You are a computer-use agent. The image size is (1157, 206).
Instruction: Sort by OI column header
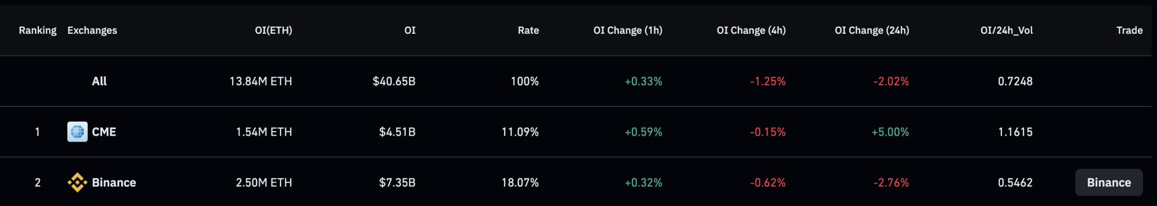pyautogui.click(x=409, y=30)
